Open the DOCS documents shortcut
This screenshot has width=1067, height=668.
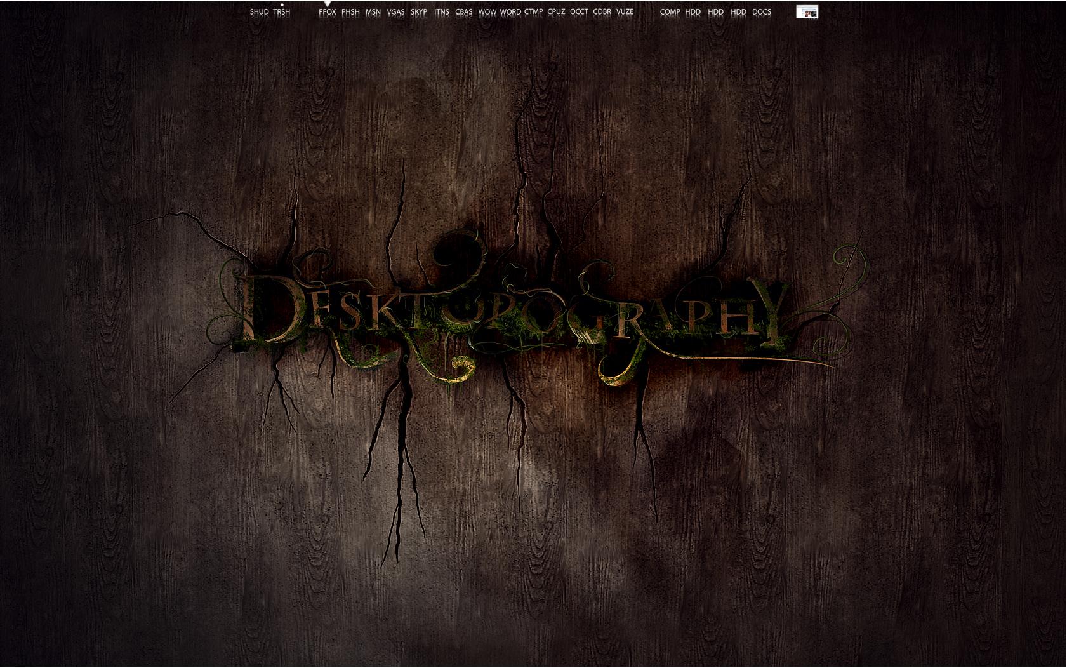click(762, 12)
